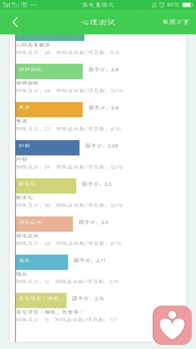
Task: Select the light blue 偏执 bar
Action: coord(42,262)
